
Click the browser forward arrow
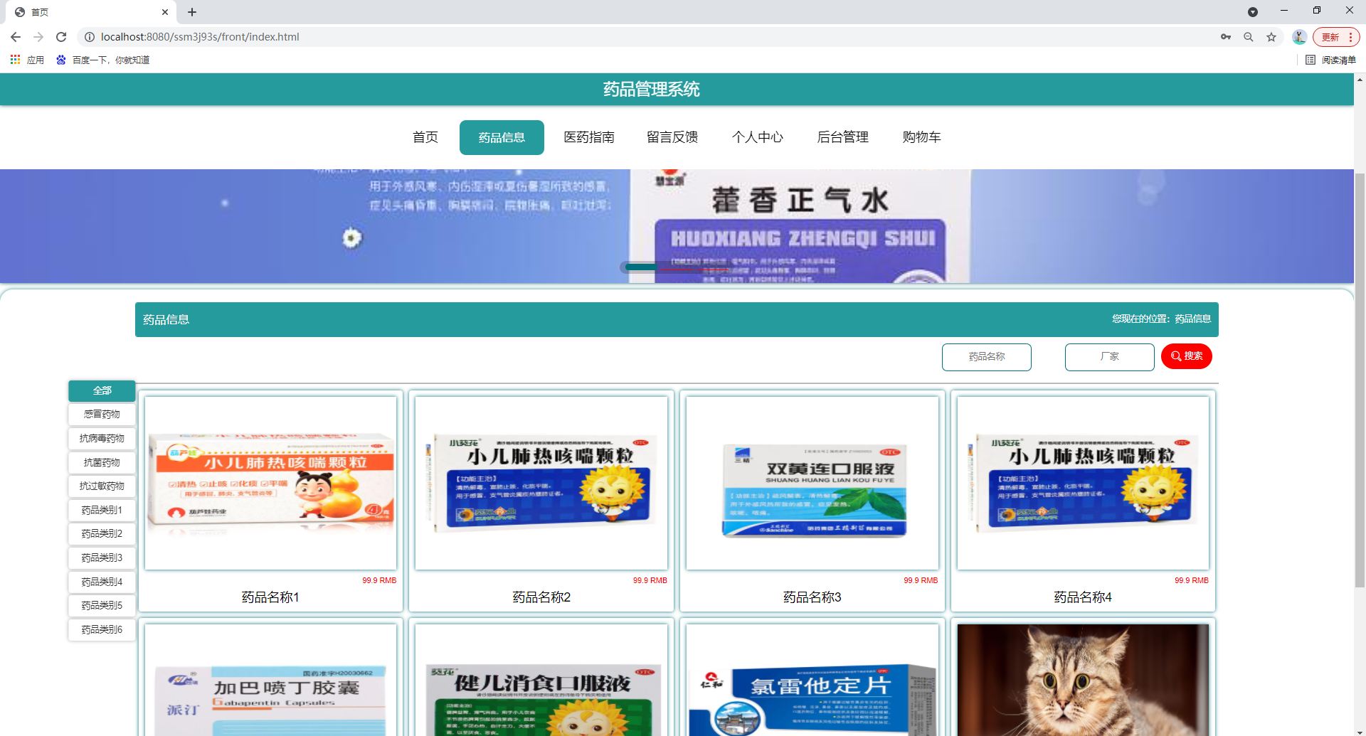(x=38, y=37)
